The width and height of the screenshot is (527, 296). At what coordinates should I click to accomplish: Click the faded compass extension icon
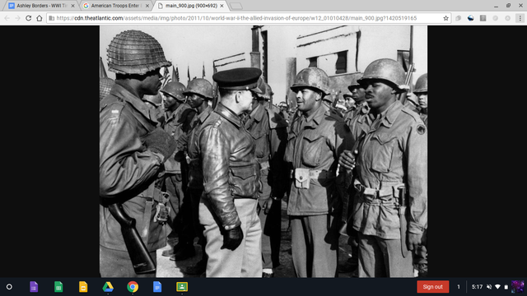pos(496,18)
